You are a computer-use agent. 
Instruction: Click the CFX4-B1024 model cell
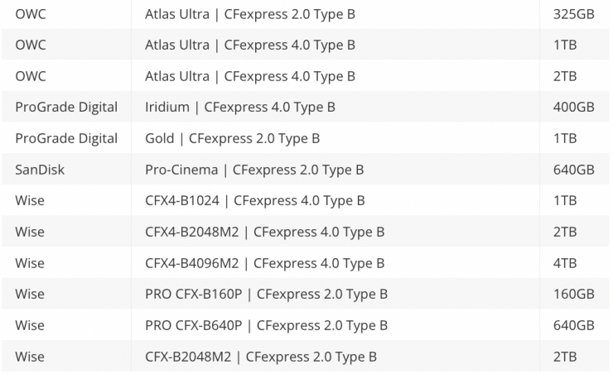click(254, 200)
